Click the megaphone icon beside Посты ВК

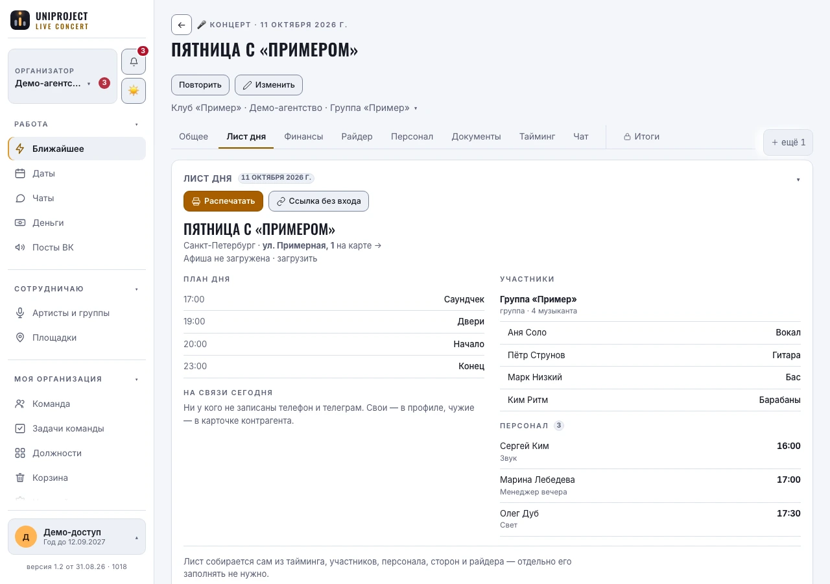pos(20,247)
